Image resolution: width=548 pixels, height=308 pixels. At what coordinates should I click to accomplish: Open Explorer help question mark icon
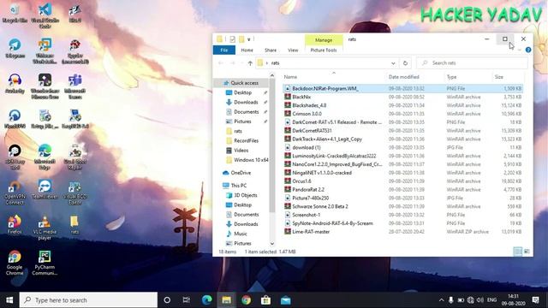tap(528, 50)
